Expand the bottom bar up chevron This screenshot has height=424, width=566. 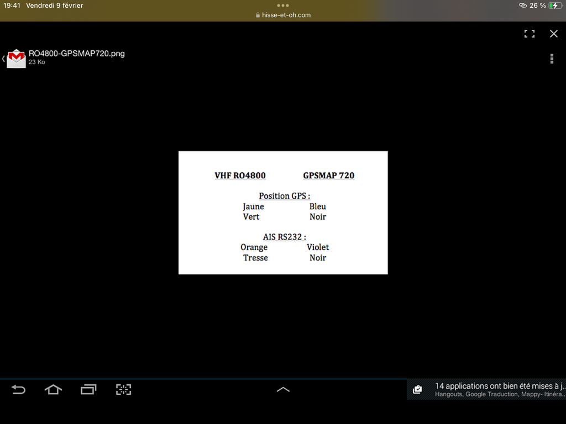pyautogui.click(x=283, y=389)
